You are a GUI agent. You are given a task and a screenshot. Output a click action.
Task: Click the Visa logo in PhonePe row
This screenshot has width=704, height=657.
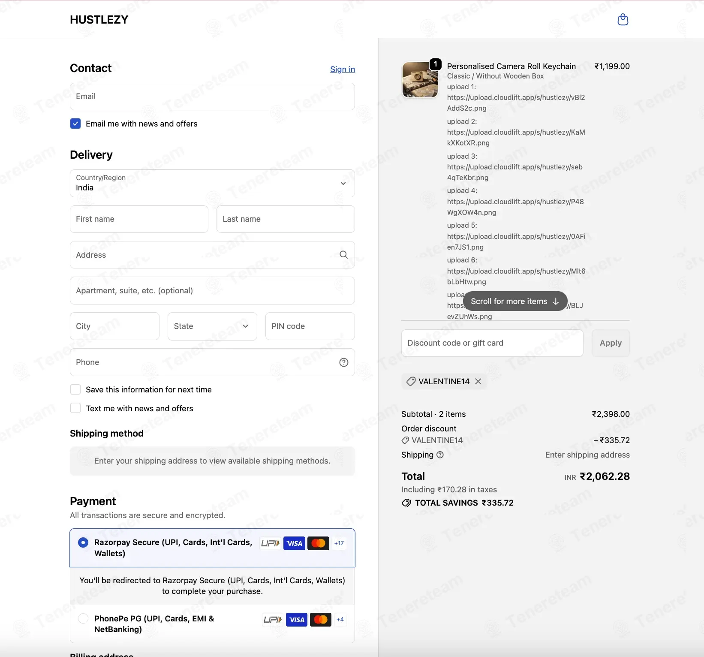tap(297, 620)
